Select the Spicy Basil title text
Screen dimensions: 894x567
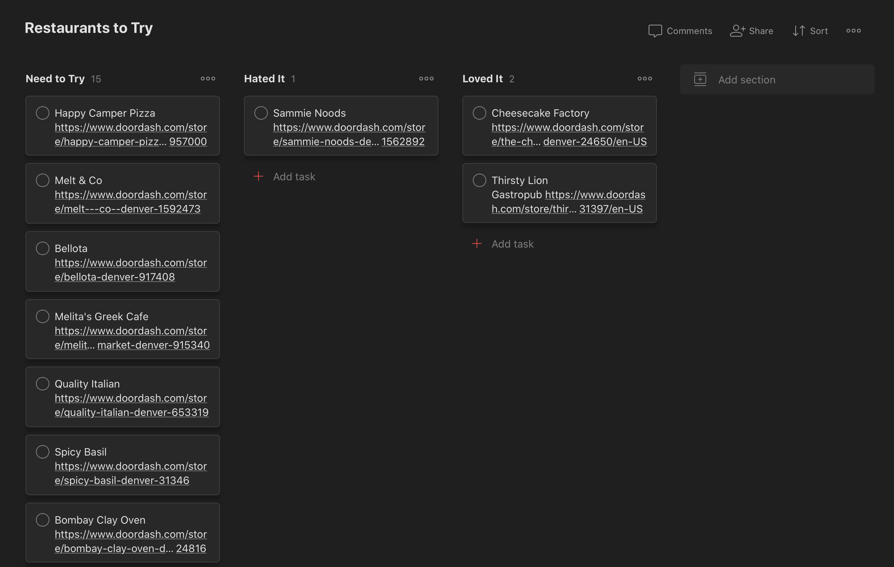tap(80, 452)
